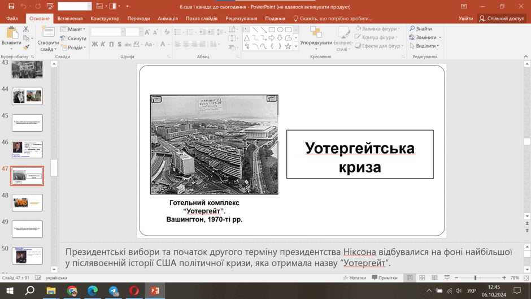Click the increase indent icon
The image size is (531, 299).
coord(211,32)
